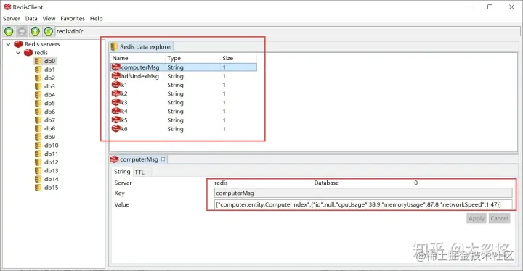
Task: Open the Data menu
Action: click(31, 19)
